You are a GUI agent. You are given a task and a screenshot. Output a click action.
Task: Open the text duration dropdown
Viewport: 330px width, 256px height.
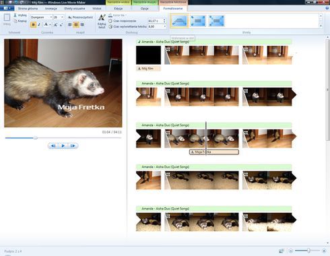[x=164, y=26]
